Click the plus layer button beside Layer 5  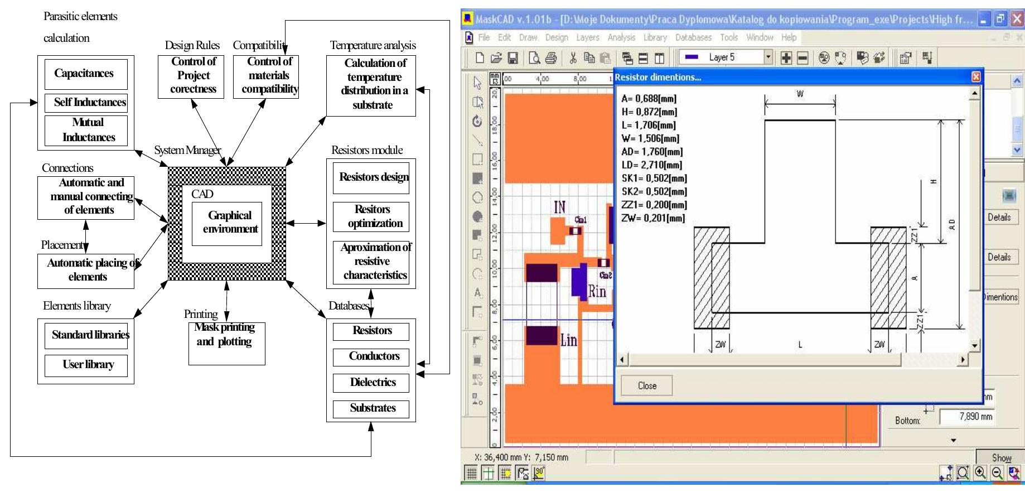click(x=786, y=58)
